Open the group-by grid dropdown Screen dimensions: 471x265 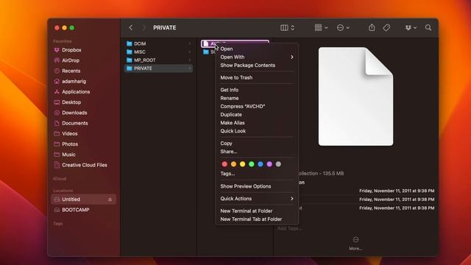pyautogui.click(x=321, y=28)
